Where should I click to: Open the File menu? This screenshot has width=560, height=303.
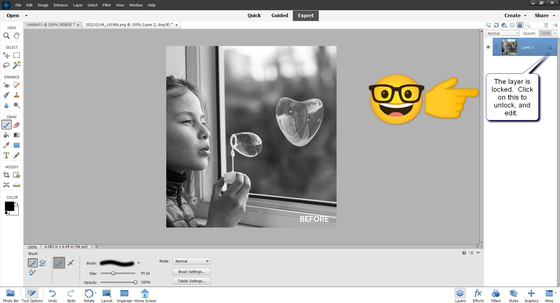click(18, 5)
